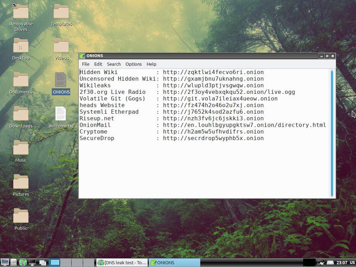Open the Search menu
356x267 pixels.
114,64
